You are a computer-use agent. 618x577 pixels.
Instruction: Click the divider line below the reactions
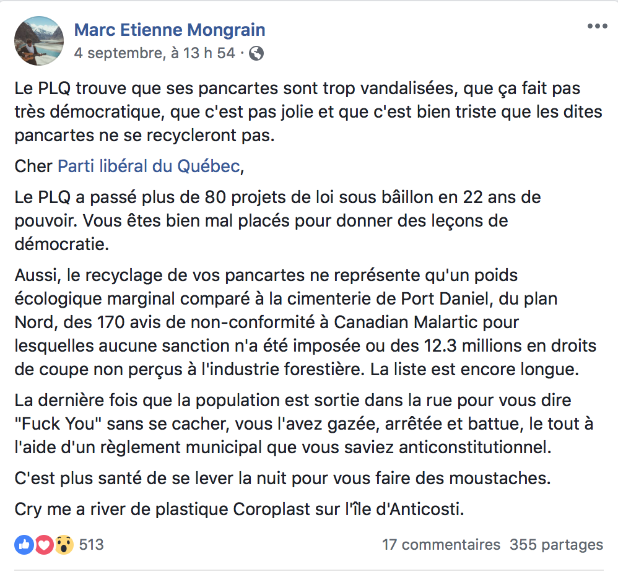click(309, 570)
